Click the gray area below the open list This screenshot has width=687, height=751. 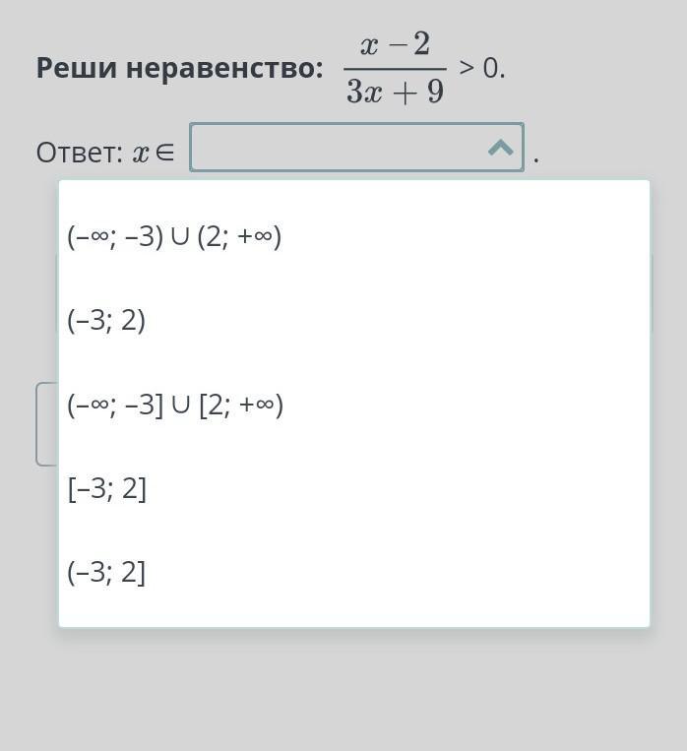coord(343,690)
